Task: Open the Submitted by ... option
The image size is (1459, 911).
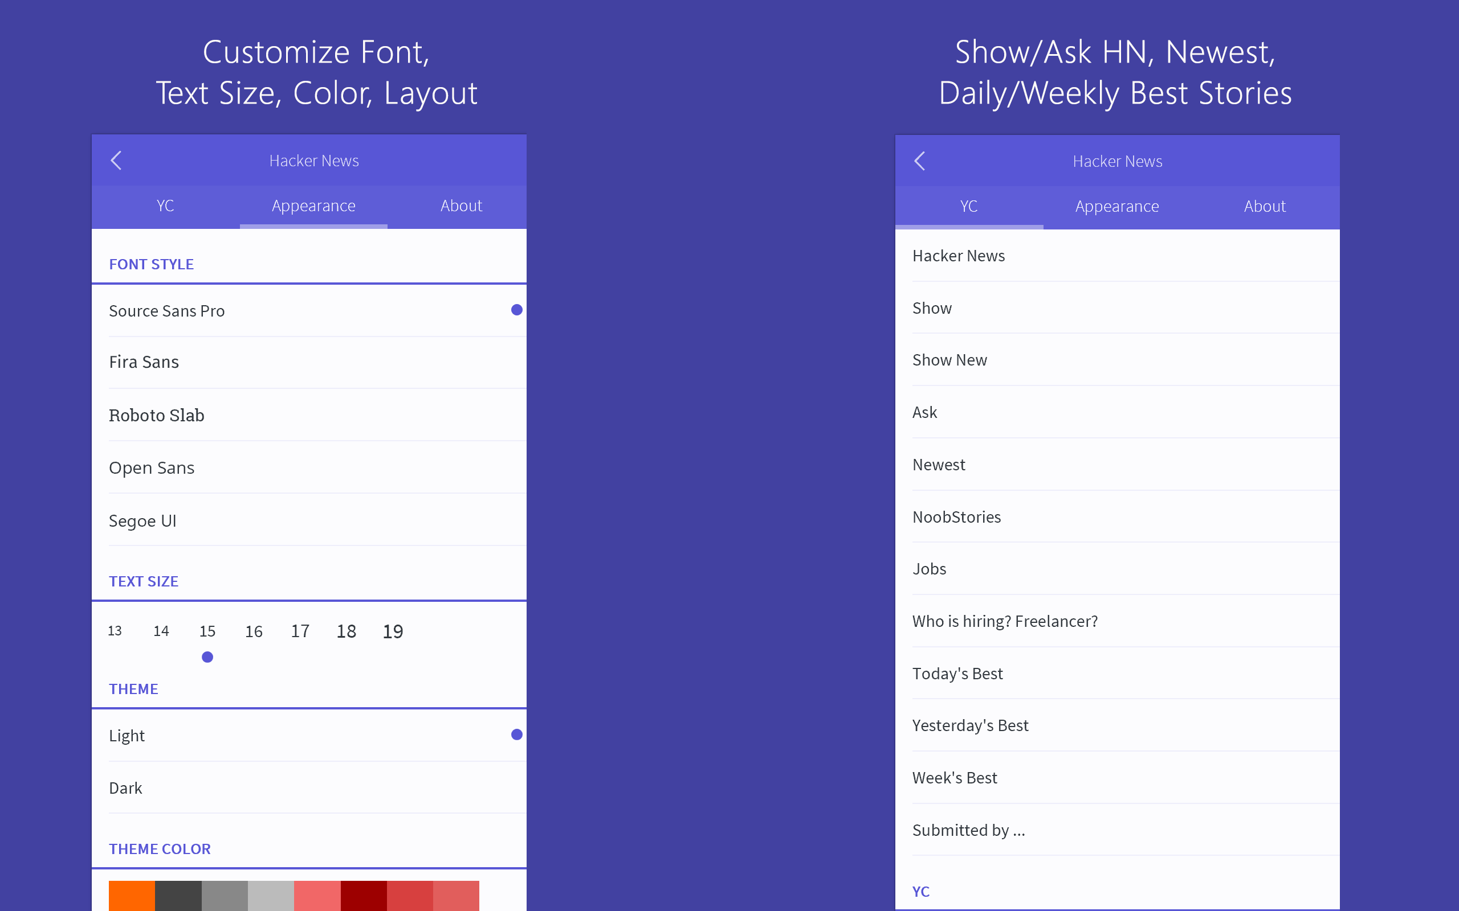Action: pyautogui.click(x=968, y=830)
